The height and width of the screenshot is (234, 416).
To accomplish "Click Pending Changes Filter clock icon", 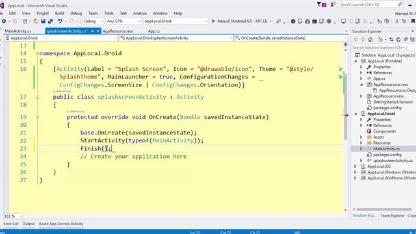I will pyautogui.click(x=381, y=40).
